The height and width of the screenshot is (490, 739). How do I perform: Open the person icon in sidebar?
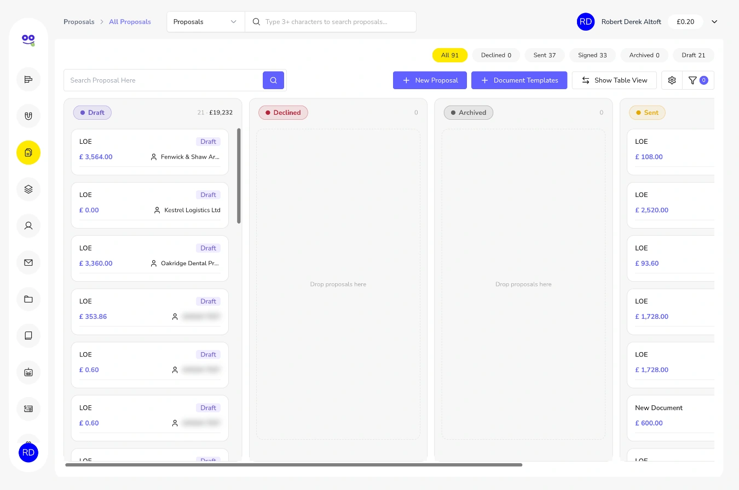[28, 226]
